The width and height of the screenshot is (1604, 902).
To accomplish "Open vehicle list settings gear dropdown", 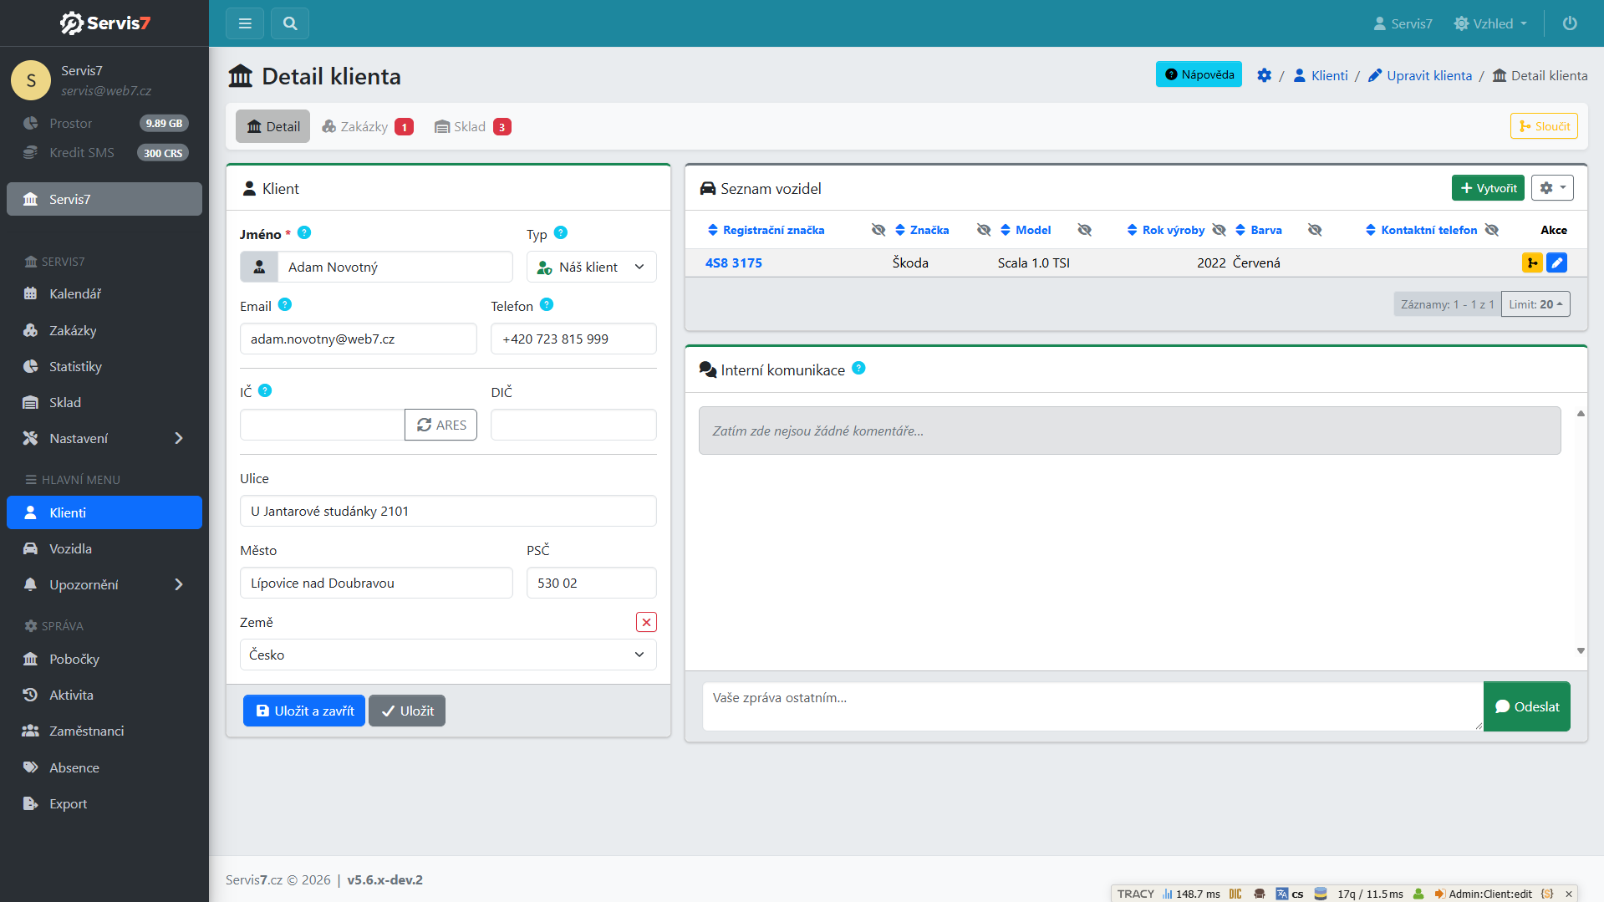I will point(1552,188).
